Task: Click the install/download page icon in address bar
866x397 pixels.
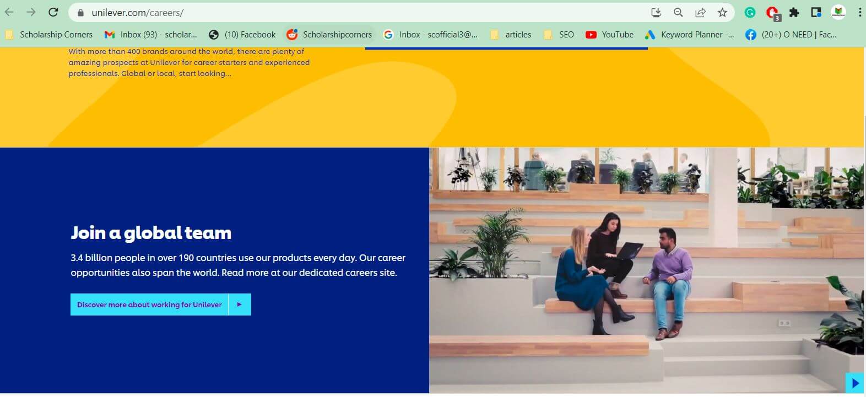Action: click(x=656, y=13)
